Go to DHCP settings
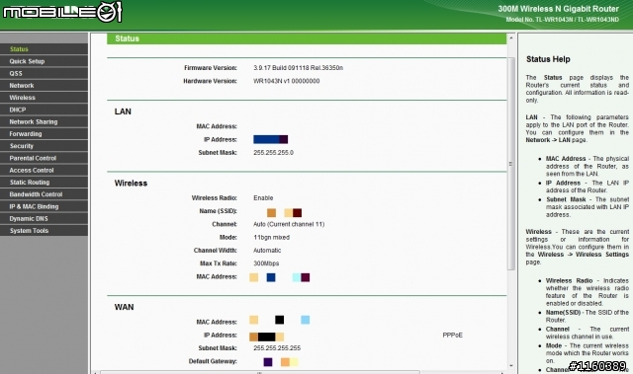Viewport: 633px width, 374px height. 44,110
